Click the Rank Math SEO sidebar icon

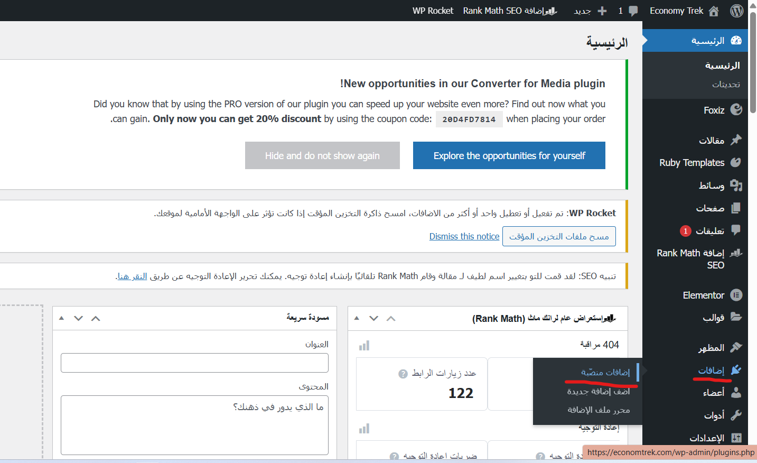(736, 253)
